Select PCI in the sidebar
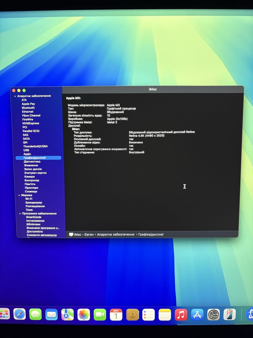The image size is (253, 338). pos(25,127)
